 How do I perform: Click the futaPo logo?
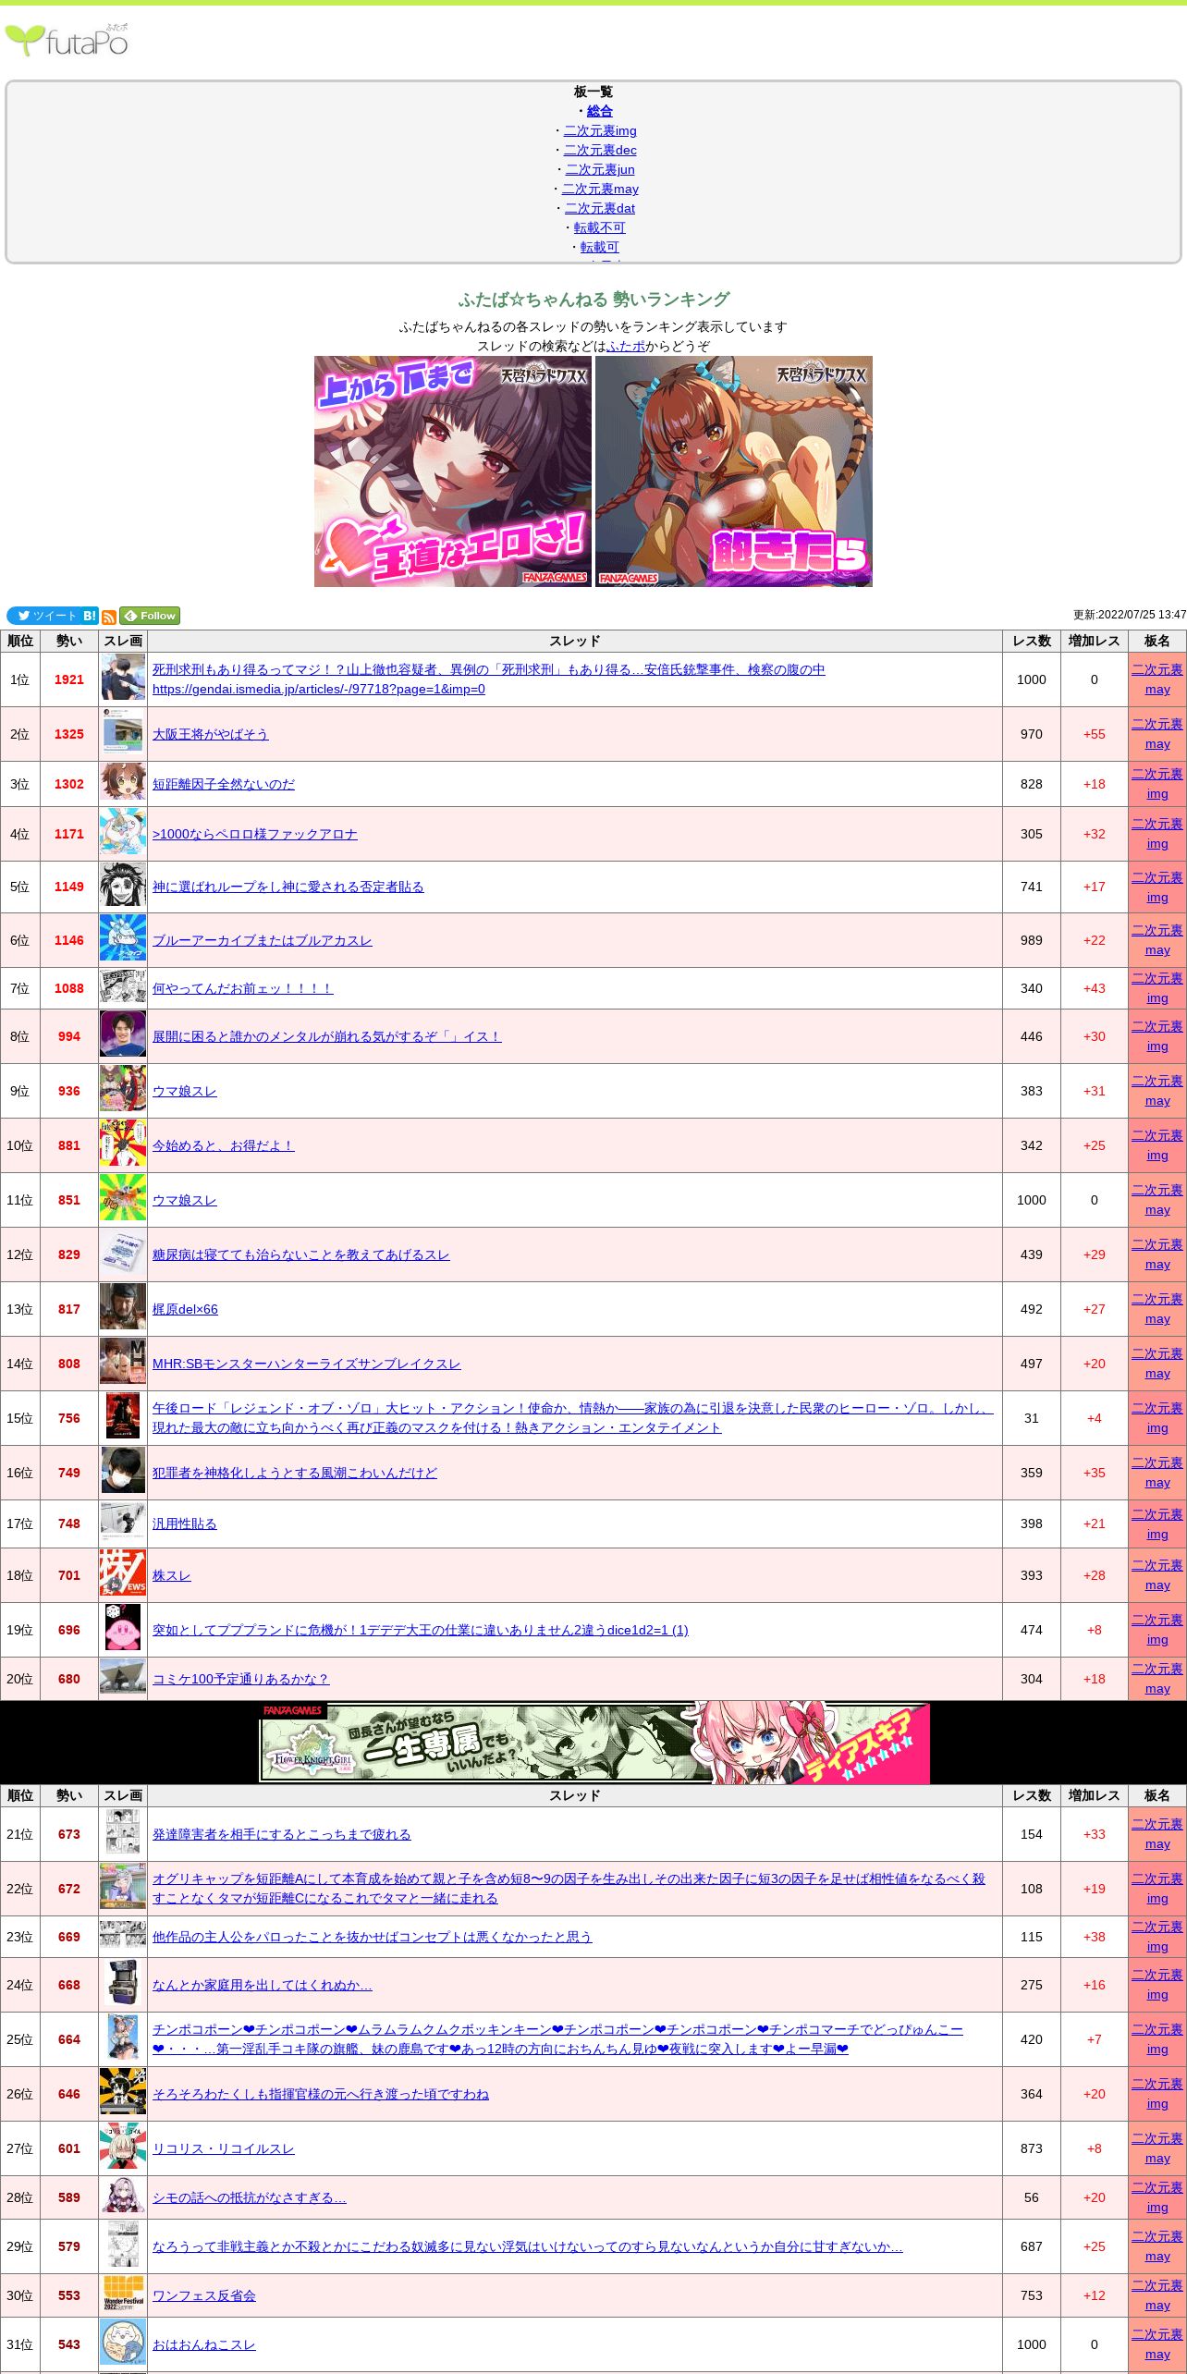pos(67,40)
